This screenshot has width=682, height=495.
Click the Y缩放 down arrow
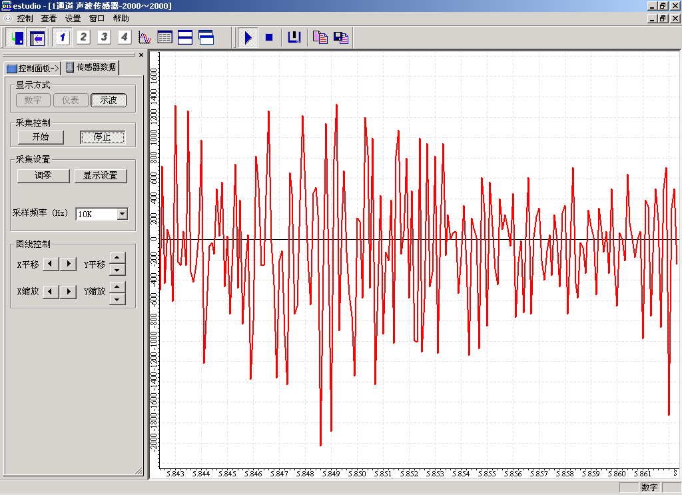pos(117,298)
